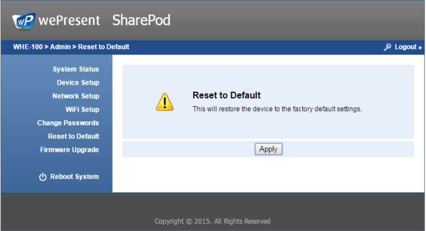Image resolution: width=426 pixels, height=231 pixels.
Task: Click Admin in the breadcrumb
Action: [x=60, y=47]
